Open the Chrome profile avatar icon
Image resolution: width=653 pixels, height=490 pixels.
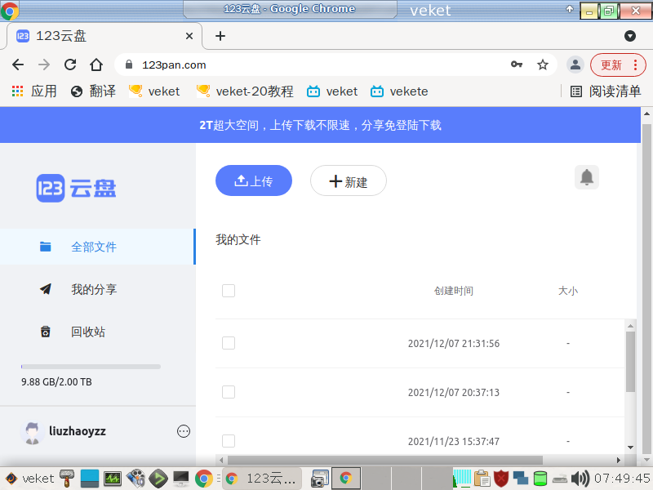[575, 65]
